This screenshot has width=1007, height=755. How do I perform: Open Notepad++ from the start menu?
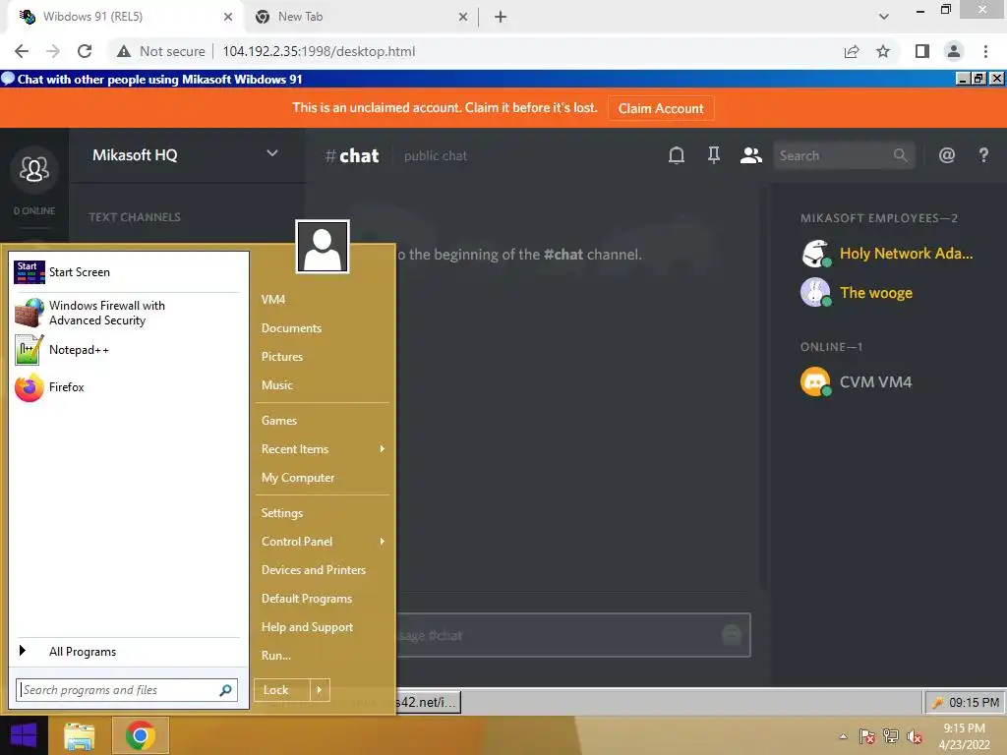[x=127, y=350]
